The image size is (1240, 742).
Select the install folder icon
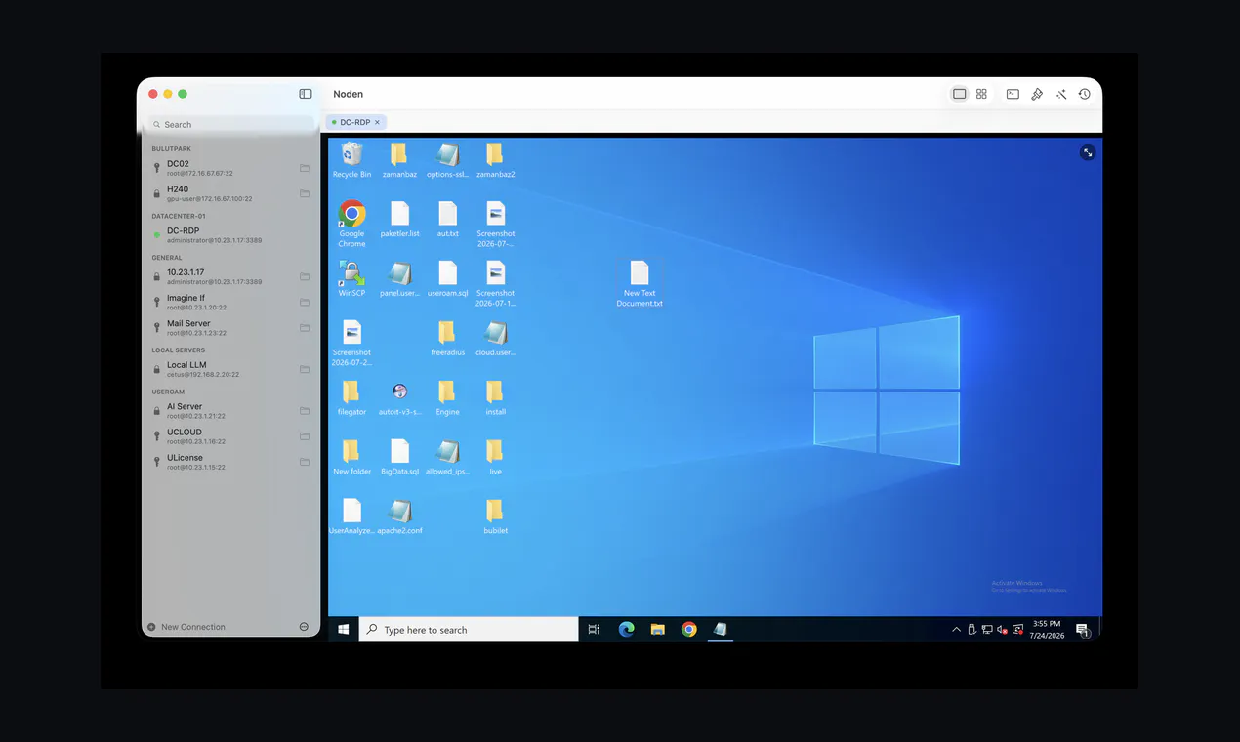(495, 398)
